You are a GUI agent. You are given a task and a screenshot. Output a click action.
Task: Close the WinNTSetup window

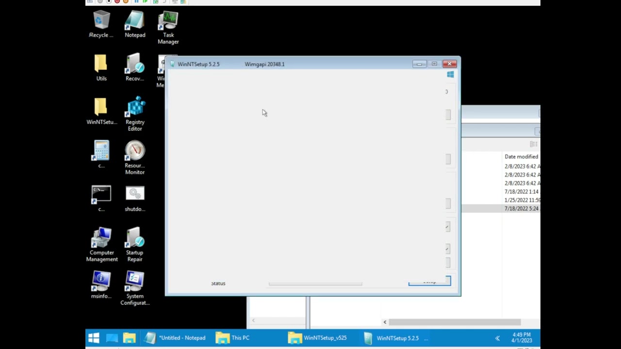[x=449, y=64]
